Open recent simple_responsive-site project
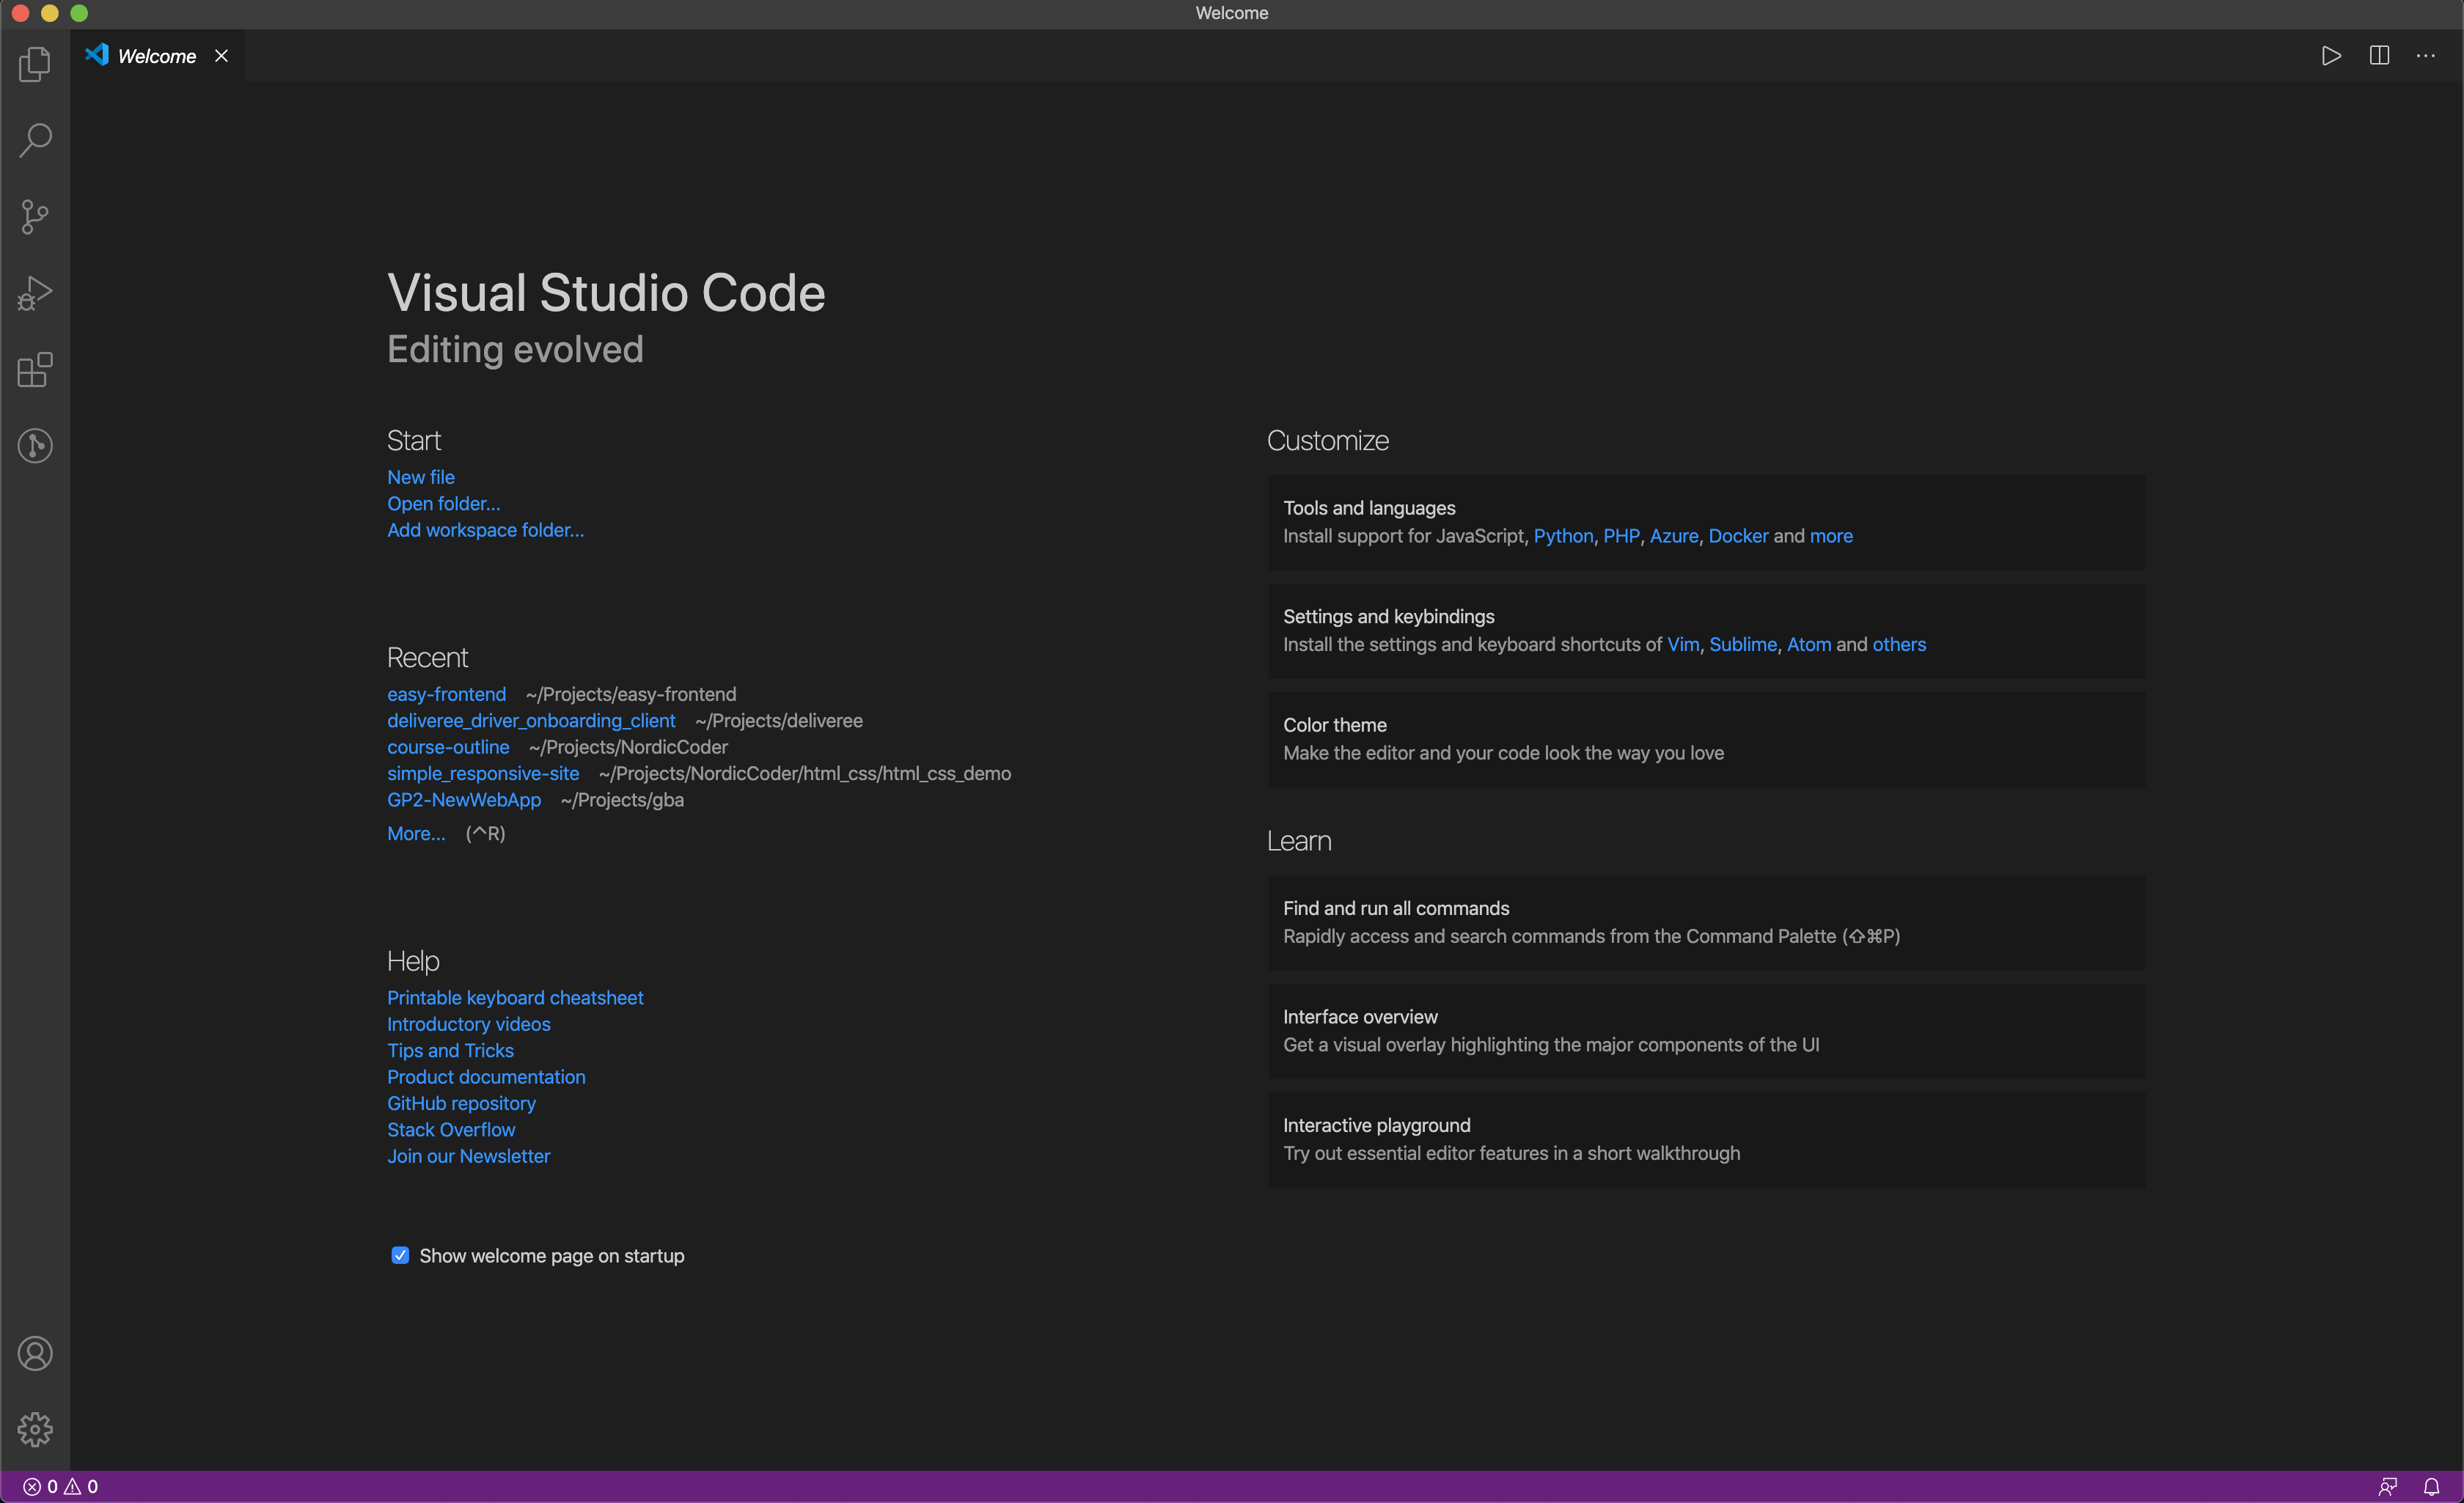The width and height of the screenshot is (2464, 1503). (x=483, y=773)
